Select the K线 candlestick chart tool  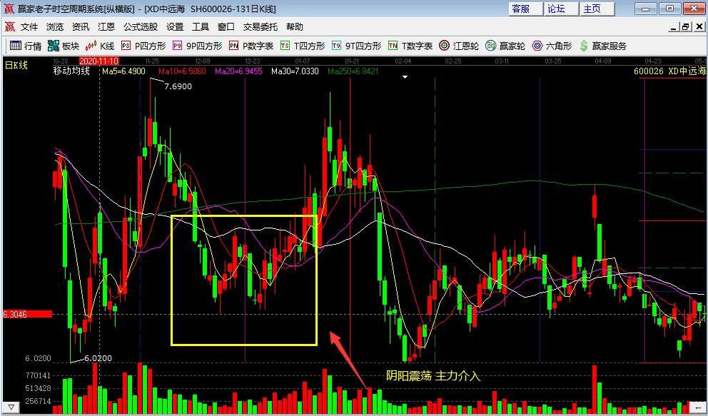pos(100,46)
